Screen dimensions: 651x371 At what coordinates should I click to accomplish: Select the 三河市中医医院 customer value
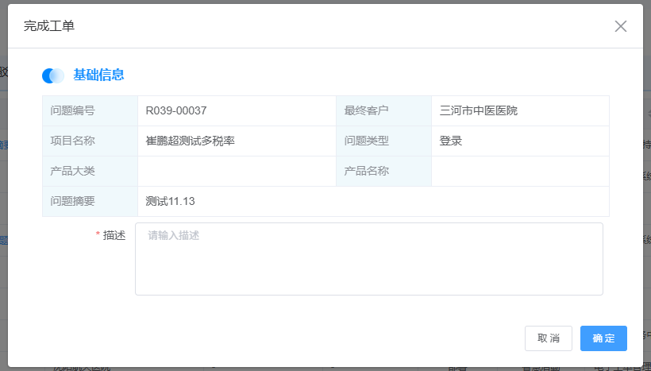(x=479, y=111)
